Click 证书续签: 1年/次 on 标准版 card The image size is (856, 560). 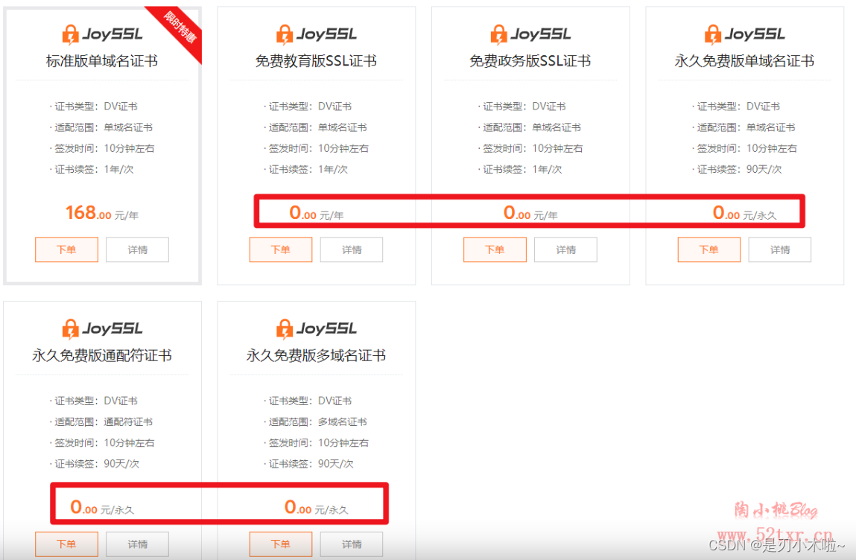pos(92,169)
